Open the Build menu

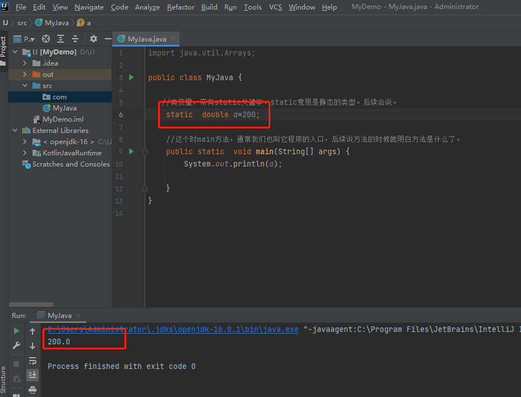pyautogui.click(x=209, y=7)
